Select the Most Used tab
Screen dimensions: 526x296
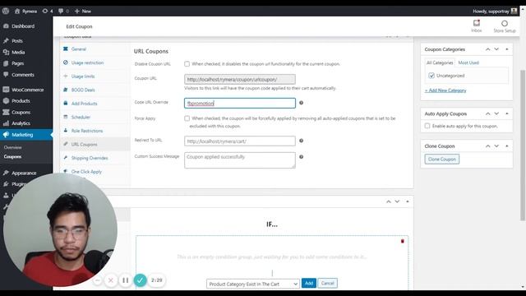468,62
